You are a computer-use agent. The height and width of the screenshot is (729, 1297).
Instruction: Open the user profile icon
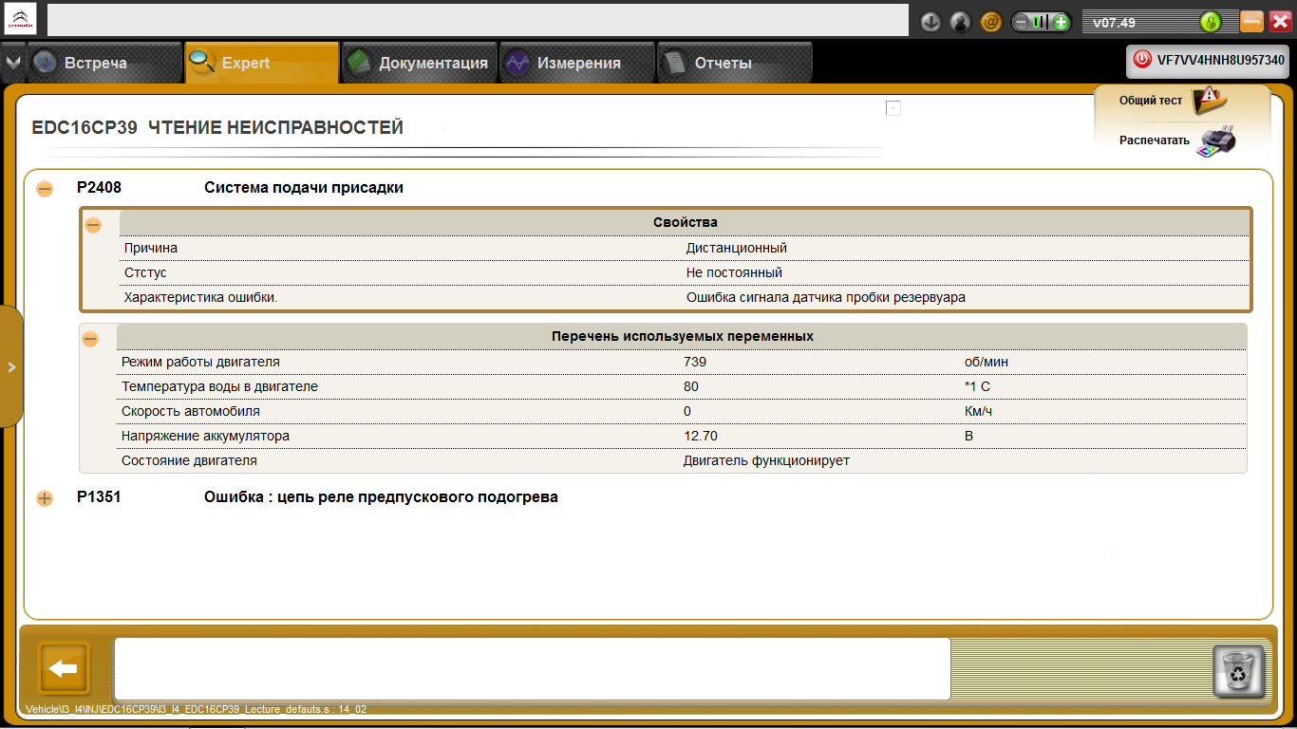pyautogui.click(x=961, y=21)
